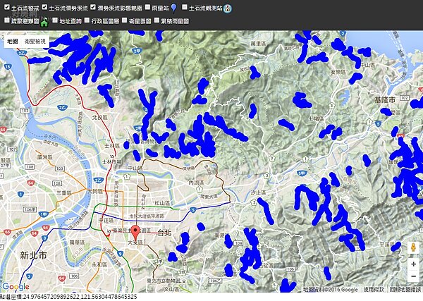Click the 台北 city label

164,233
